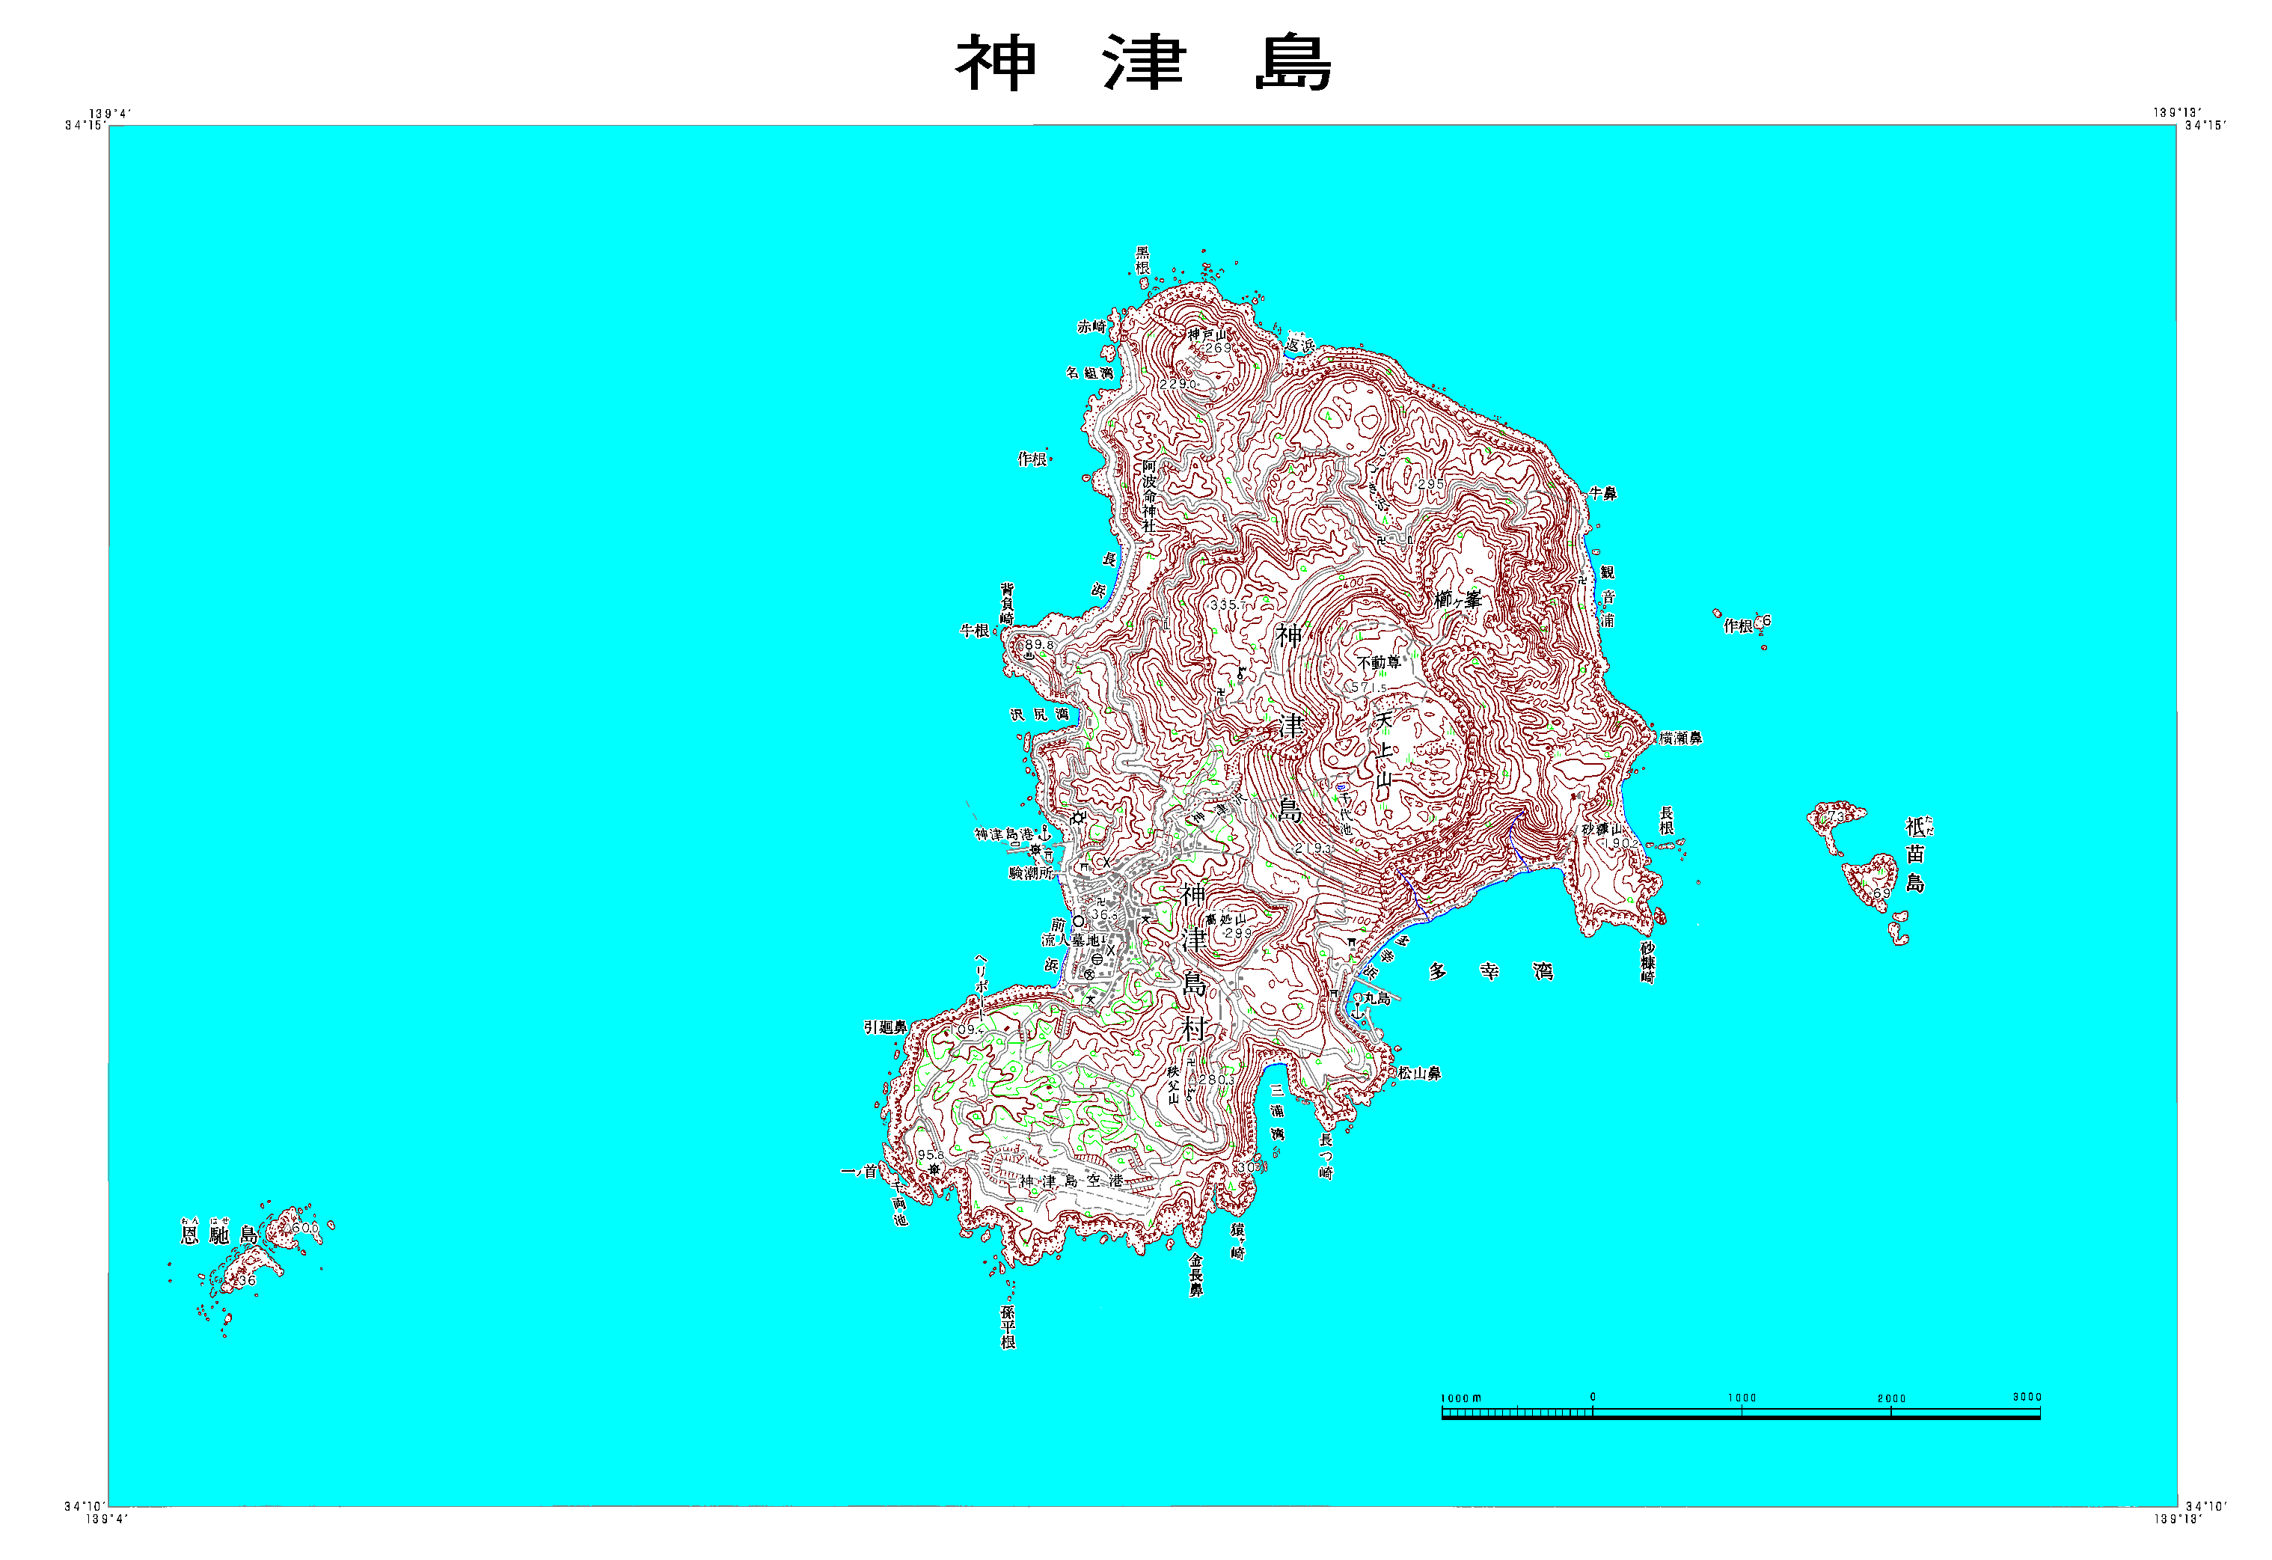Viewport: 2272px width, 1560px height.
Task: Click the 阿波命神社 shrine label
Action: tap(1150, 497)
